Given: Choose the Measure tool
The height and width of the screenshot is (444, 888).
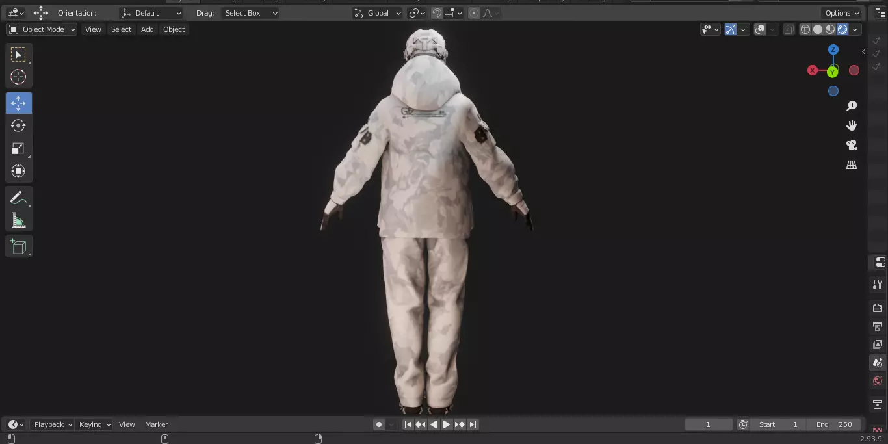Looking at the screenshot, I should click(x=18, y=220).
